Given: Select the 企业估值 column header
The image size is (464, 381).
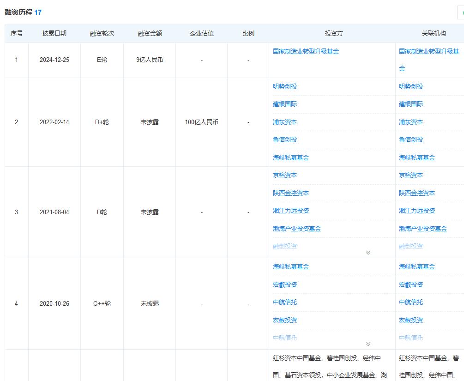Looking at the screenshot, I should pyautogui.click(x=201, y=33).
